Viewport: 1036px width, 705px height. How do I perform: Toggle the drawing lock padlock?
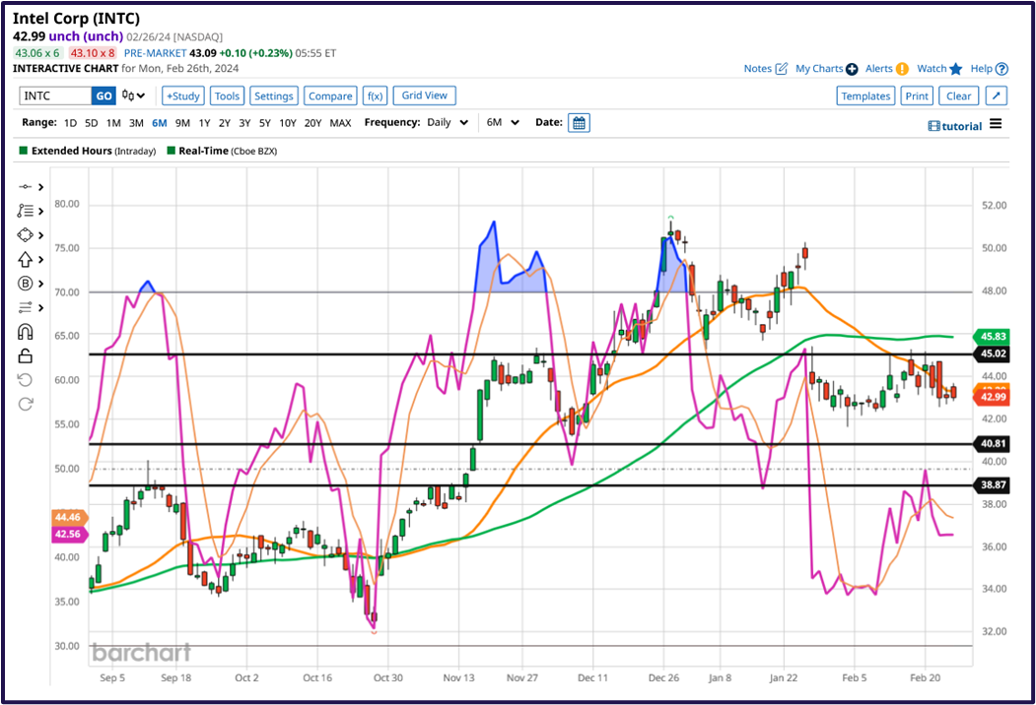26,355
